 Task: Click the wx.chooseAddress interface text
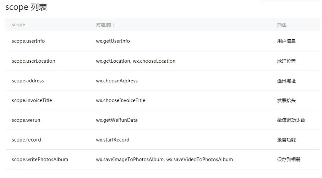tap(117, 81)
